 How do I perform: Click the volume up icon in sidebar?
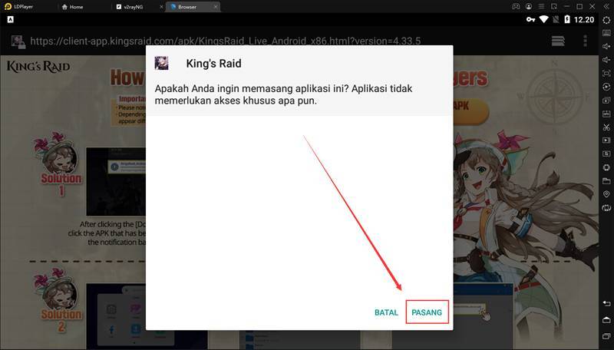(x=606, y=46)
